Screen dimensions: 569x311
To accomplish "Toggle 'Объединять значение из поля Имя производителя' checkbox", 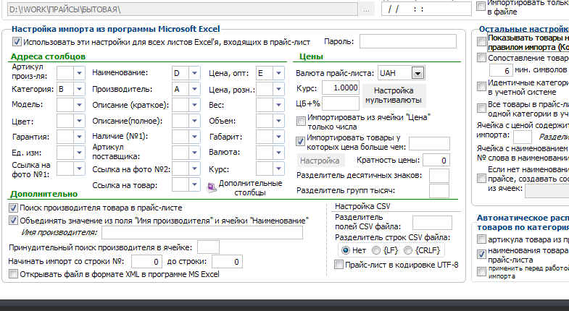I will coord(13,220).
